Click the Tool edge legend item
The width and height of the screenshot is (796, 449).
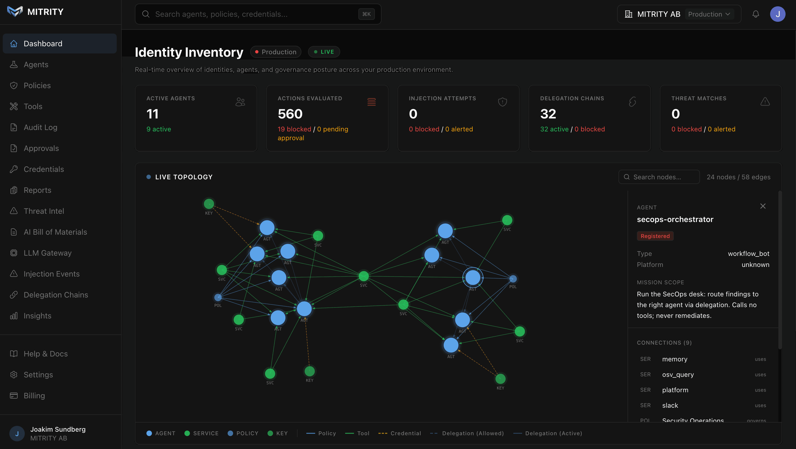[x=357, y=433]
